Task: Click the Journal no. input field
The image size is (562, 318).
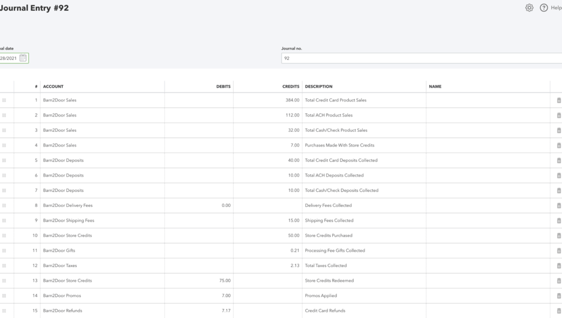Action: pyautogui.click(x=421, y=58)
